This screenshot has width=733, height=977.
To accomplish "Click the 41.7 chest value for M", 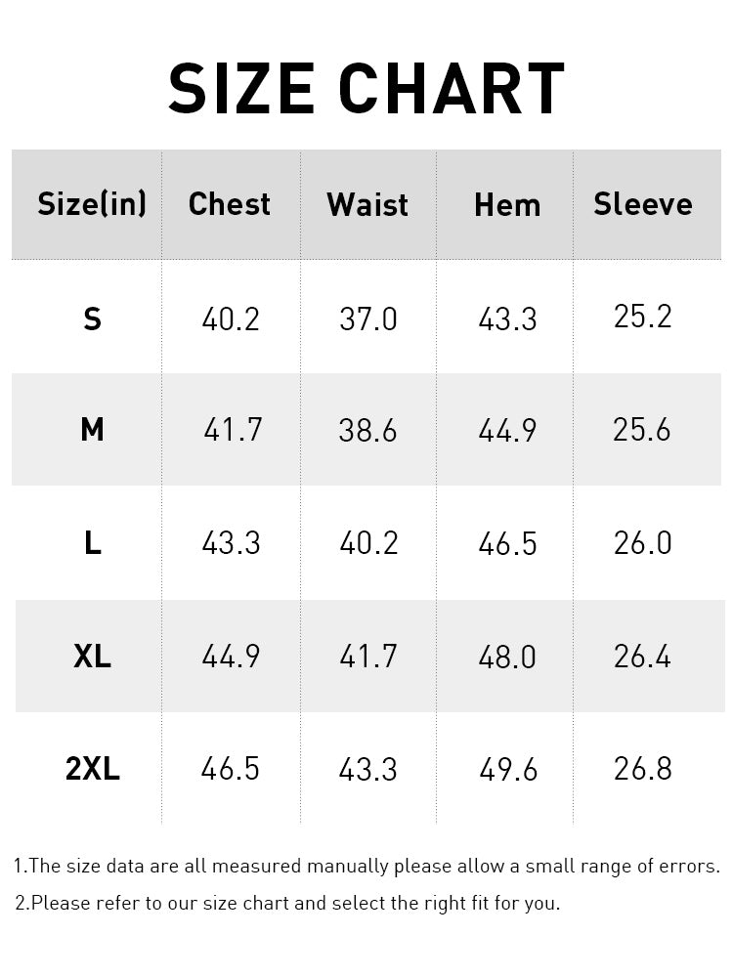I will click(x=233, y=430).
